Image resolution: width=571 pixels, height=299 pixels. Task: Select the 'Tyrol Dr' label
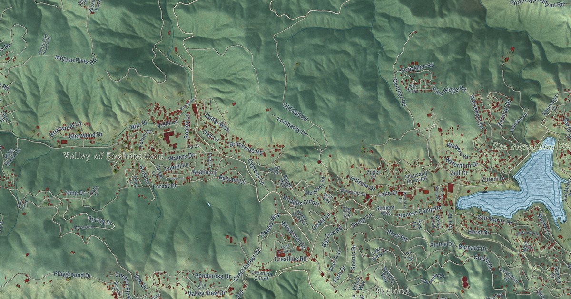[450, 222]
